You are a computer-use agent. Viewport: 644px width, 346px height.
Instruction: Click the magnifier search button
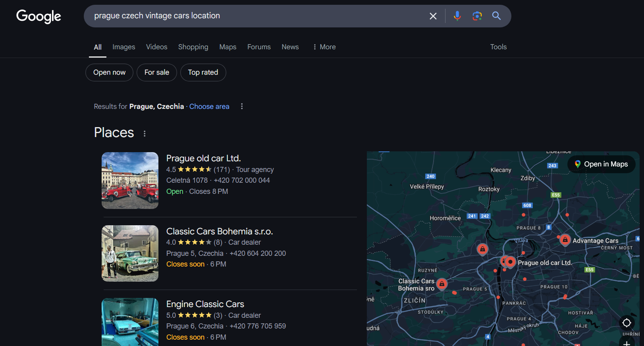pos(496,16)
